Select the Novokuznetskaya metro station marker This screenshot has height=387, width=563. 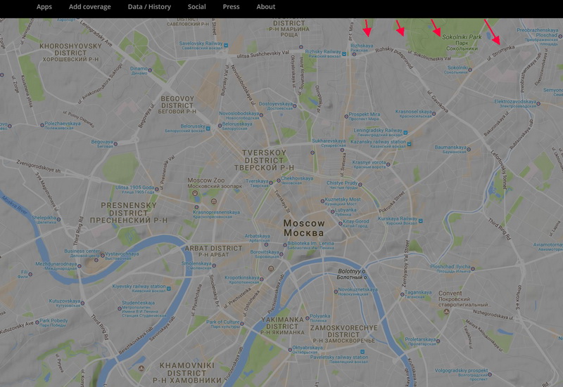336,291
